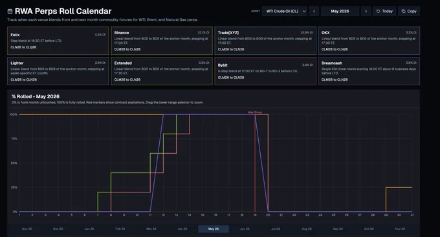Viewport: 440px width, 237px height.
Task: Select Aug 26 in the range selector
Action: point(307,229)
